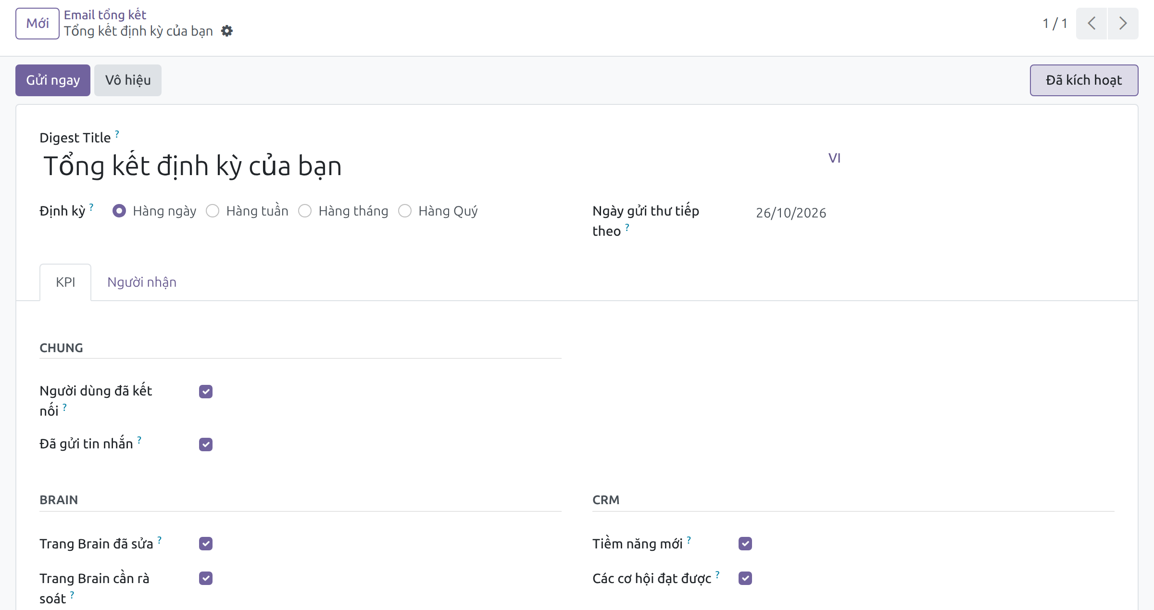Viewport: 1154px width, 610px height.
Task: Select the Hàng ngày radio option
Action: [119, 211]
